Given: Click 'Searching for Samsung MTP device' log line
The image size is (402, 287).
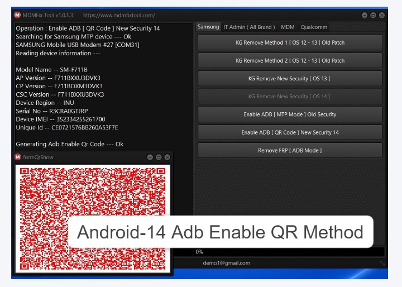Looking at the screenshot, I should click(73, 36).
